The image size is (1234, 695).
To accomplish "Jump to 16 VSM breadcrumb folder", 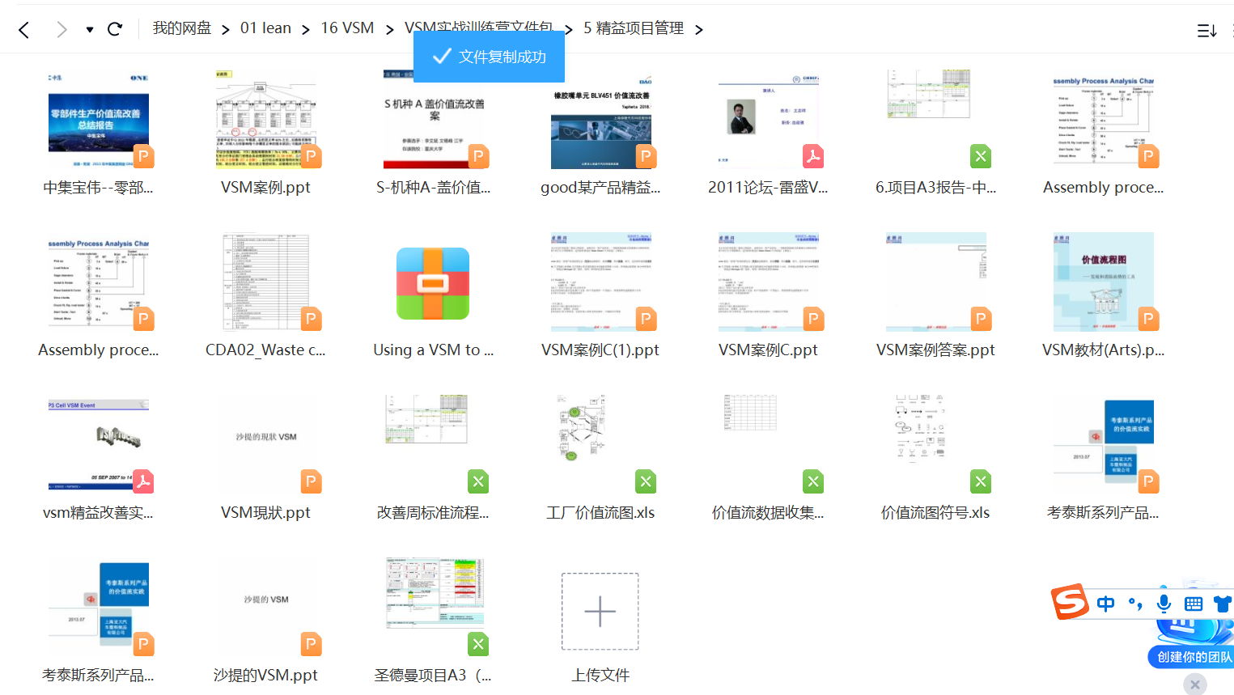I will click(x=347, y=28).
